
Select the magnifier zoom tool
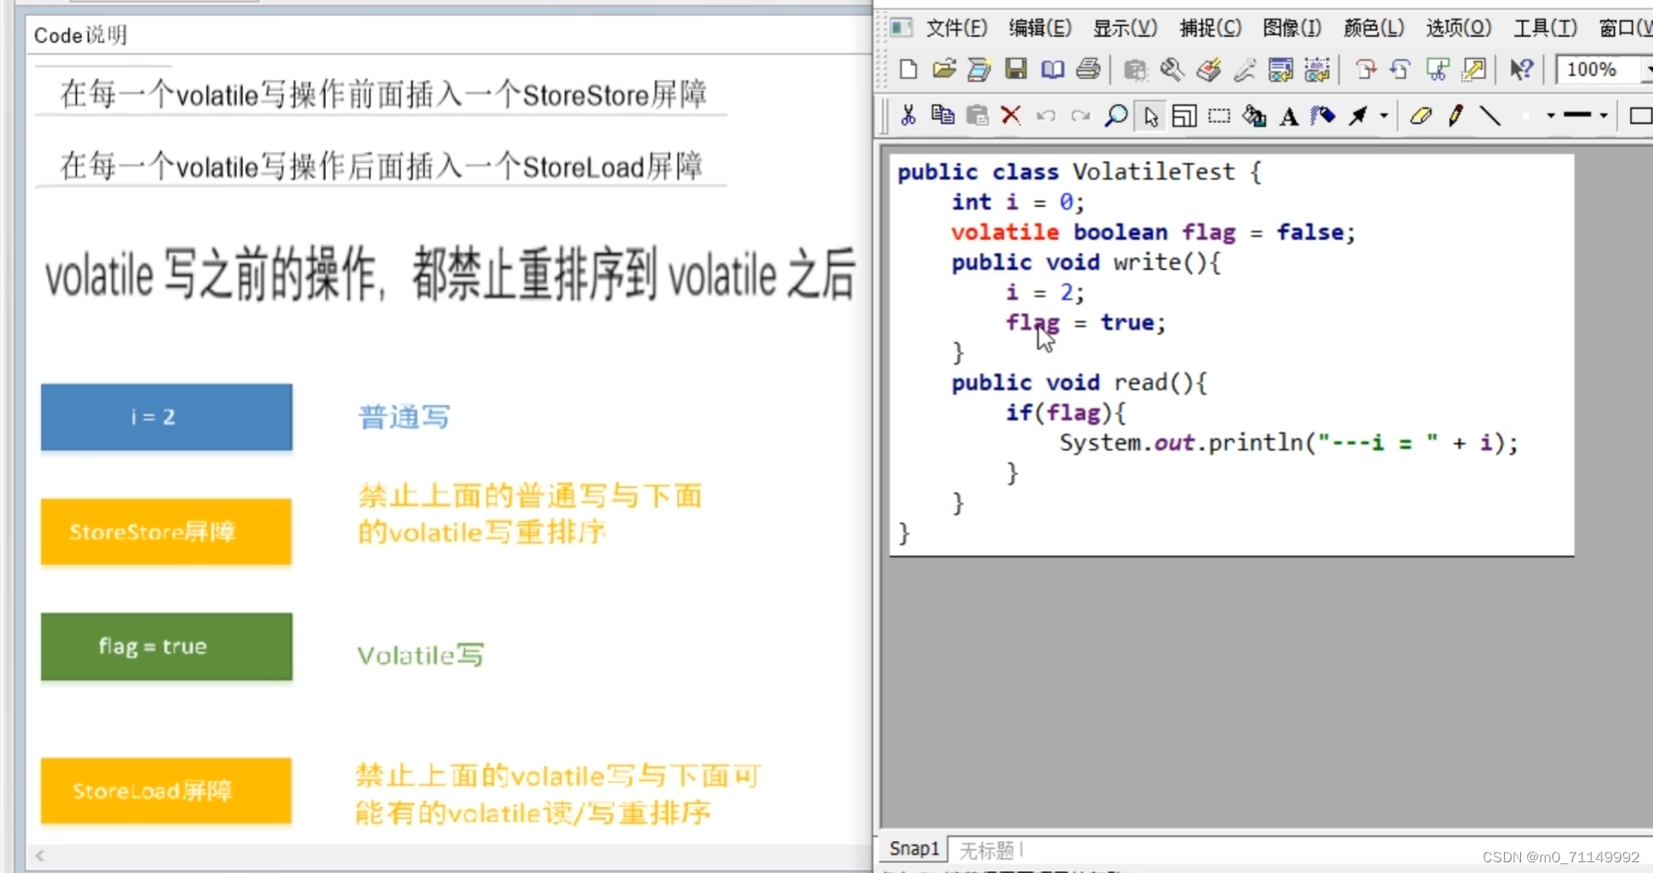1116,116
